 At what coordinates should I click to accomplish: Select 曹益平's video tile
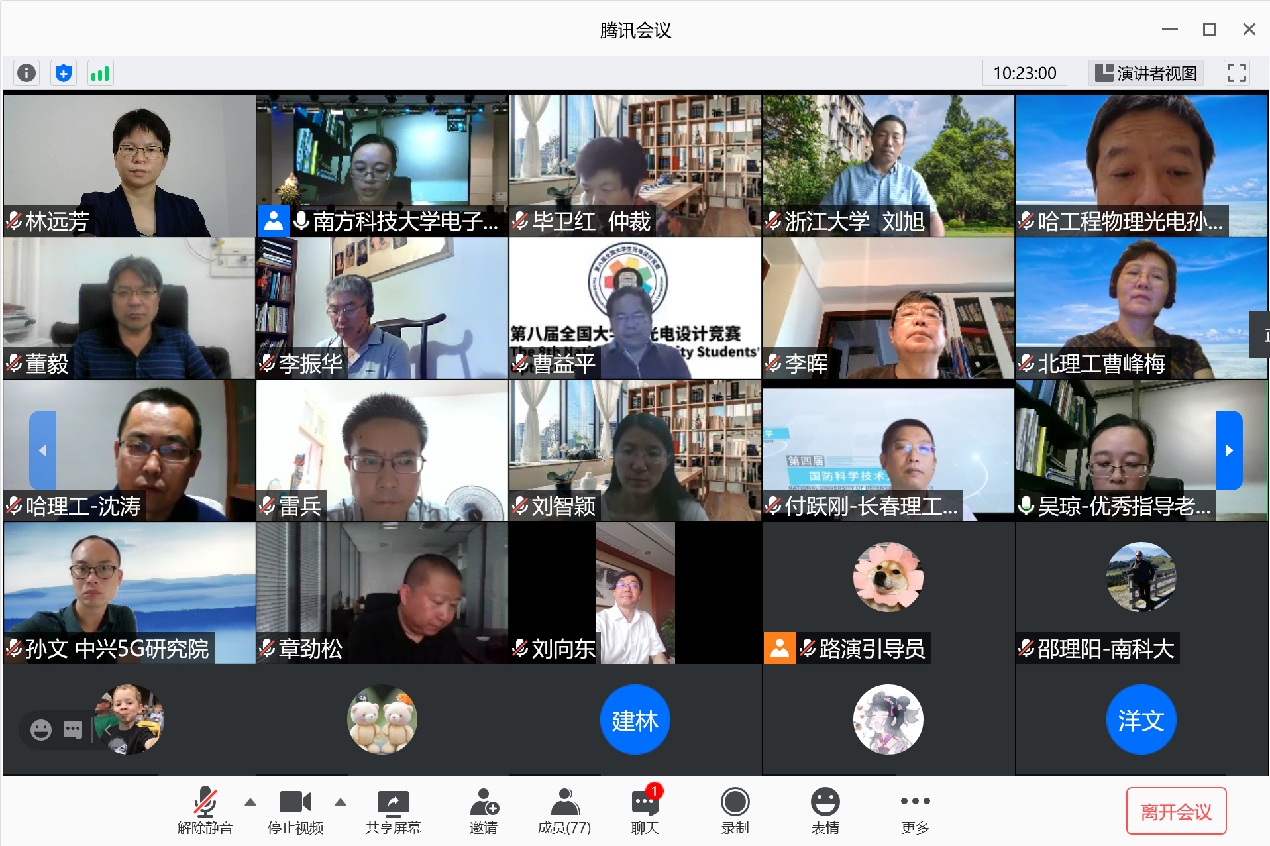(635, 308)
